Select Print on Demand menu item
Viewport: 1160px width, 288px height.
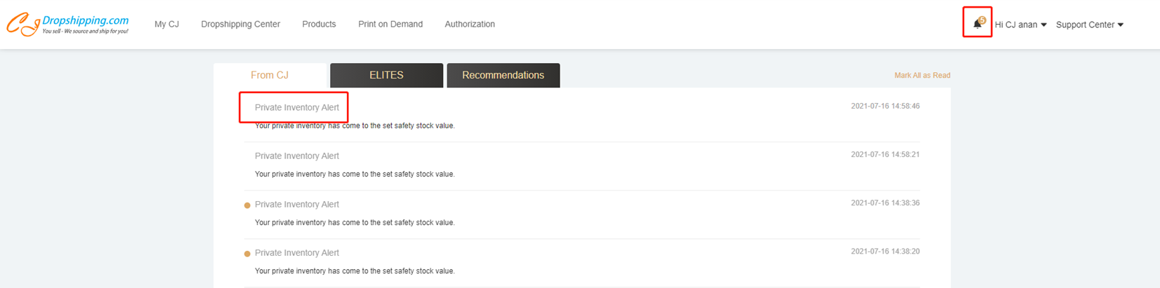click(390, 24)
